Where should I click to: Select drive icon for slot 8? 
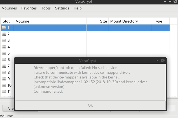coord(4,72)
